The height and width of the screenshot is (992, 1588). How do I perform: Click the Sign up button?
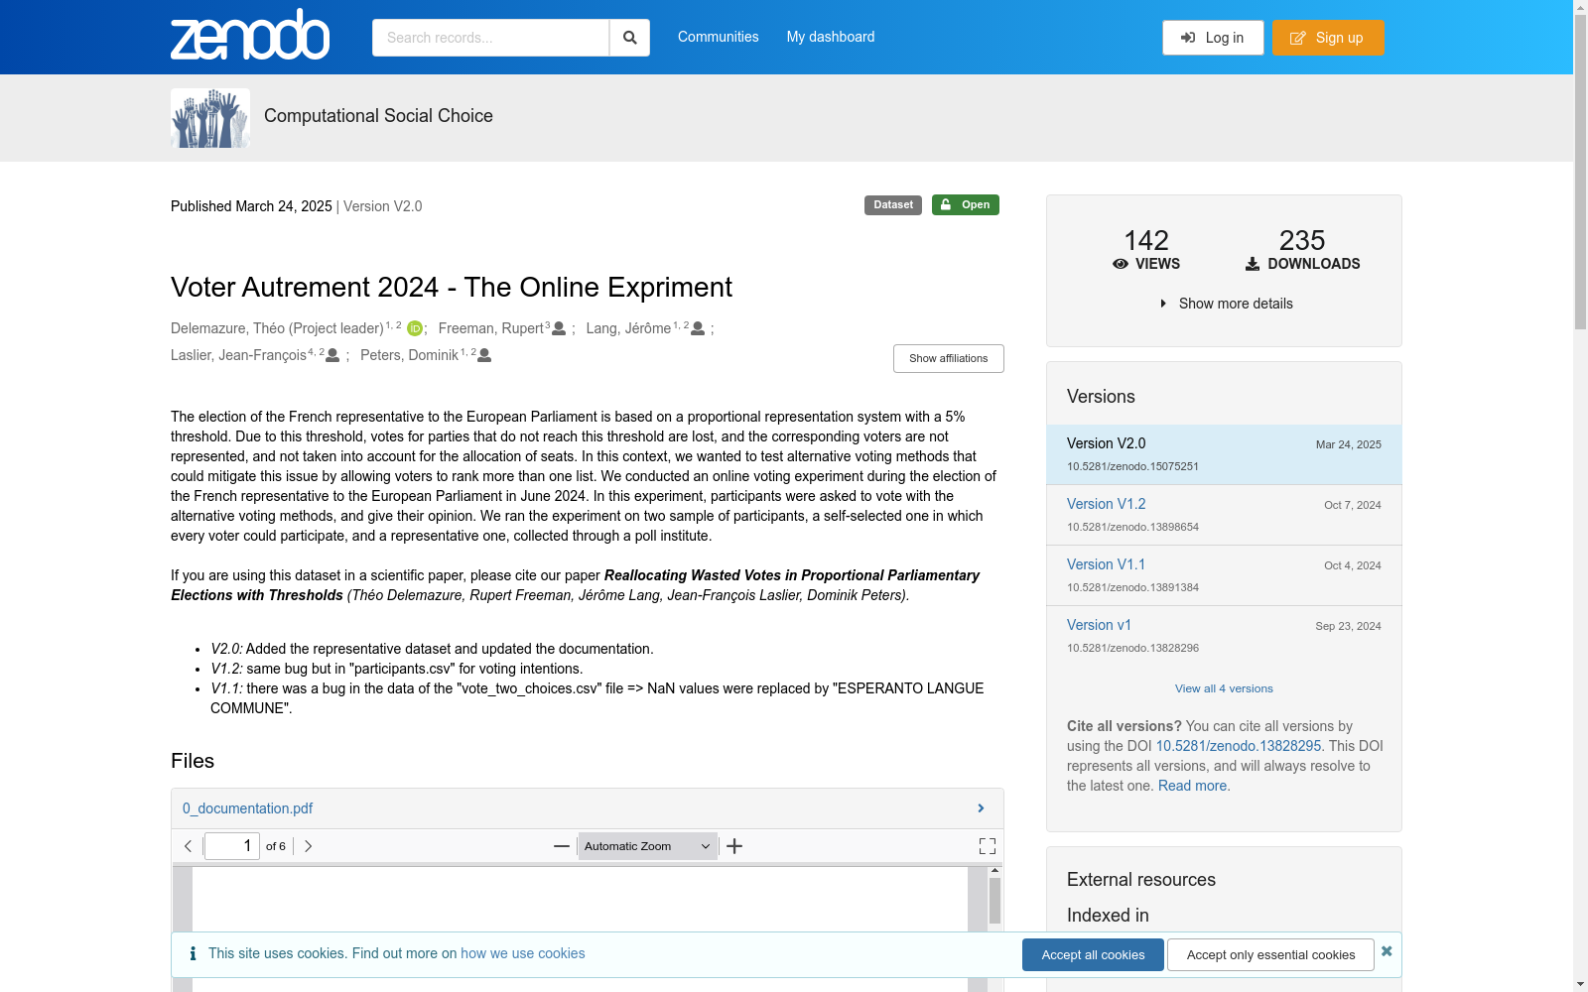tap(1328, 38)
